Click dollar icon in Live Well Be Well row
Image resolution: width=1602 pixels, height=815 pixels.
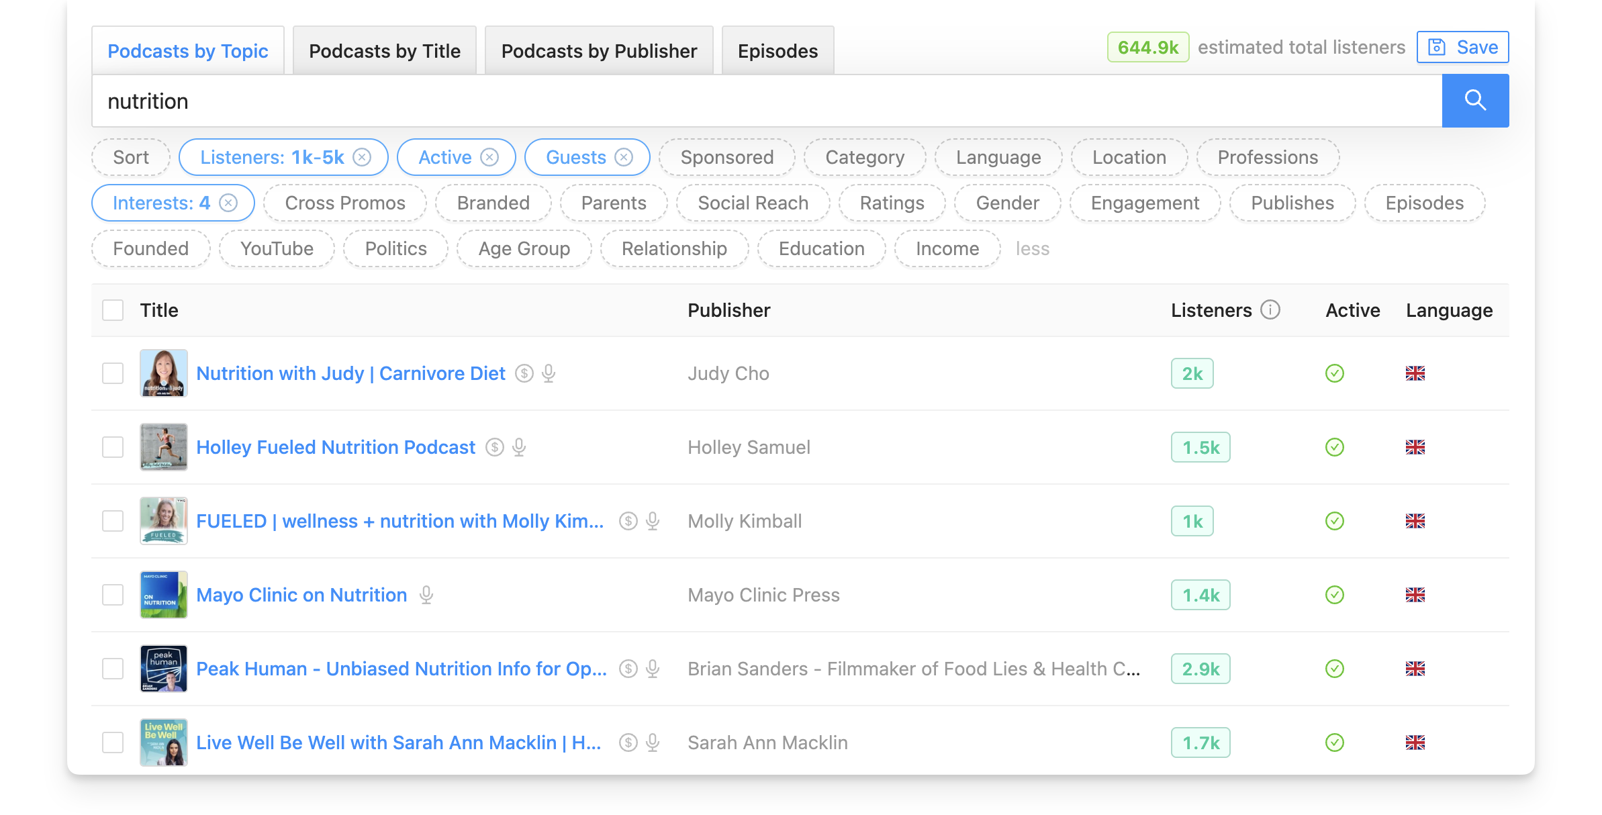(628, 742)
